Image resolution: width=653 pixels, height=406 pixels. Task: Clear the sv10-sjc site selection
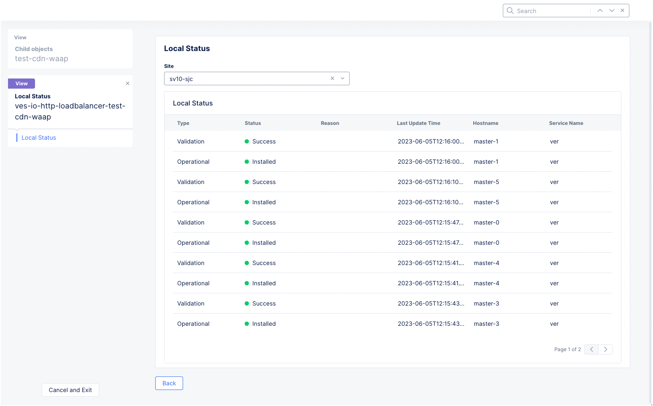pyautogui.click(x=332, y=78)
